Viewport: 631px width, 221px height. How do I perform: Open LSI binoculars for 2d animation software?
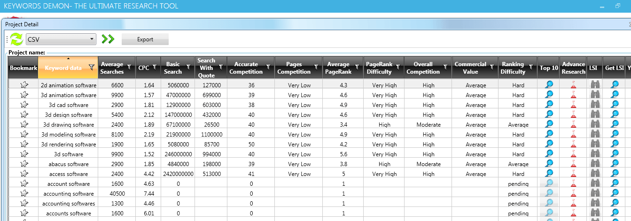(595, 85)
